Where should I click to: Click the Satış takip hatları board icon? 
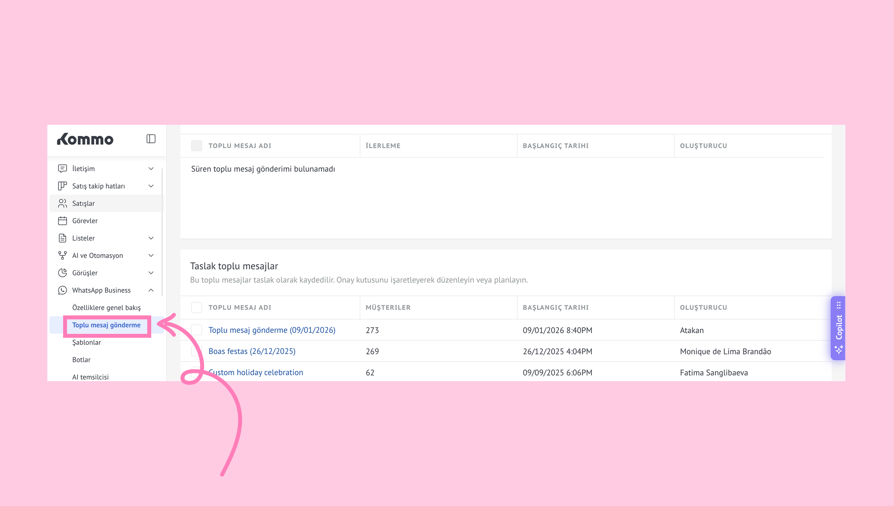[62, 186]
